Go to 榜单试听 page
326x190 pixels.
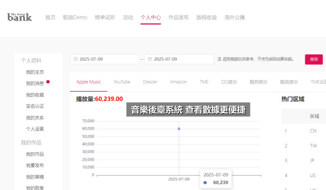(105, 18)
